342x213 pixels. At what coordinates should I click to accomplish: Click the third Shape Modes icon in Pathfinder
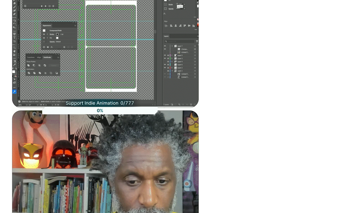click(39, 65)
